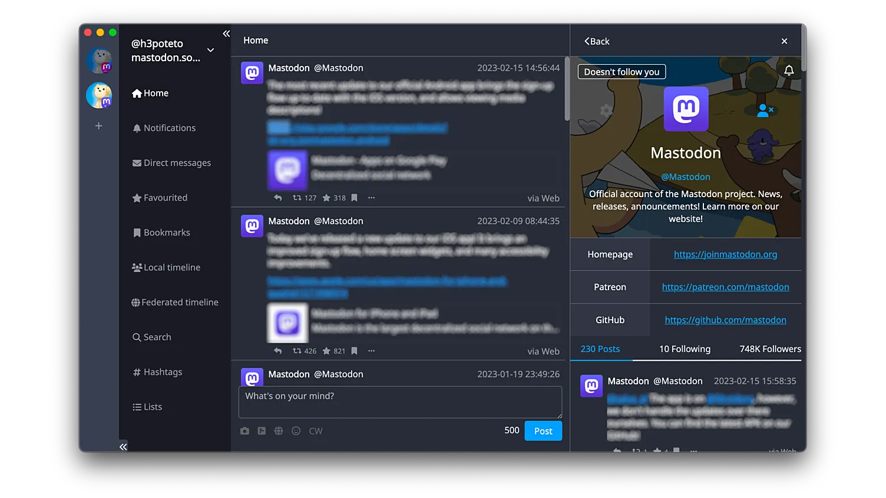The height and width of the screenshot is (498, 886).
Task: Open Lists in the sidebar
Action: tap(147, 407)
